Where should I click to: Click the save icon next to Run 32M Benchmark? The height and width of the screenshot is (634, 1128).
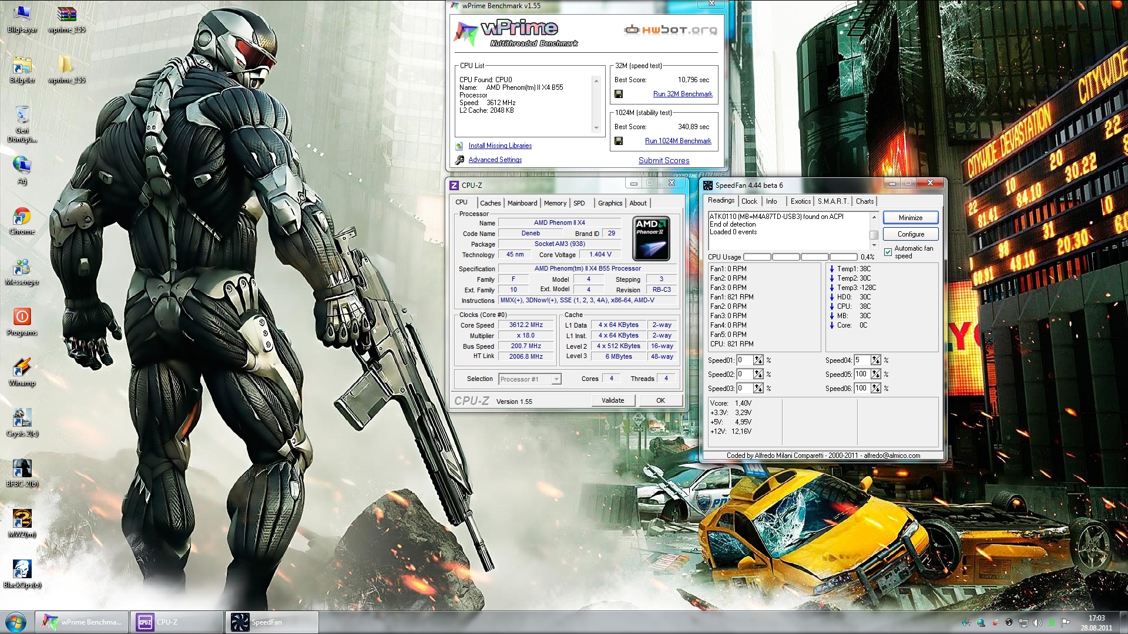coord(619,94)
